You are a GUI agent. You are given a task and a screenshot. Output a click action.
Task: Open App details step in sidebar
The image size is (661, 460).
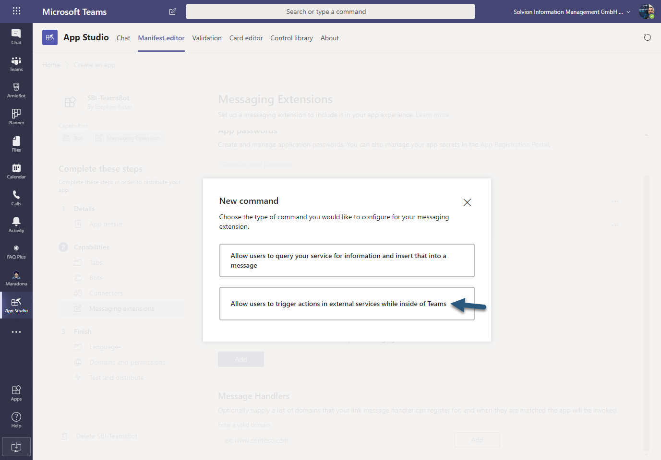click(x=106, y=224)
